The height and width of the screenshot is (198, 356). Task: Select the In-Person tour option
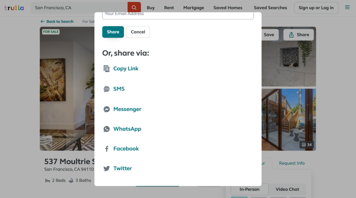click(x=249, y=189)
